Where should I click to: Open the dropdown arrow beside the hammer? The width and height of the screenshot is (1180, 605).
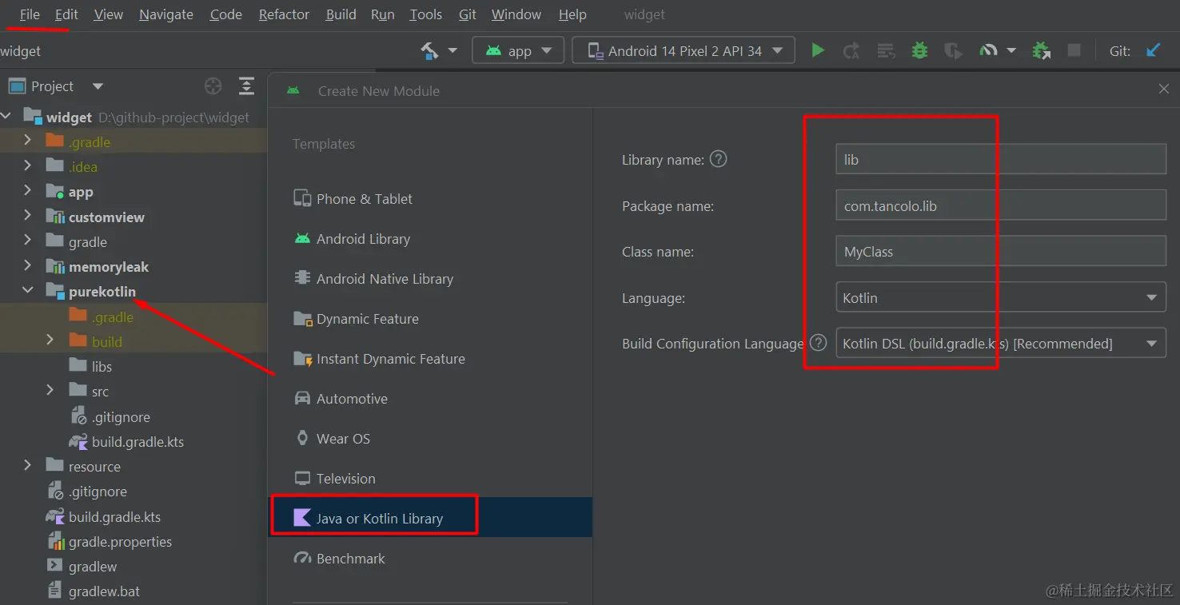pos(452,50)
